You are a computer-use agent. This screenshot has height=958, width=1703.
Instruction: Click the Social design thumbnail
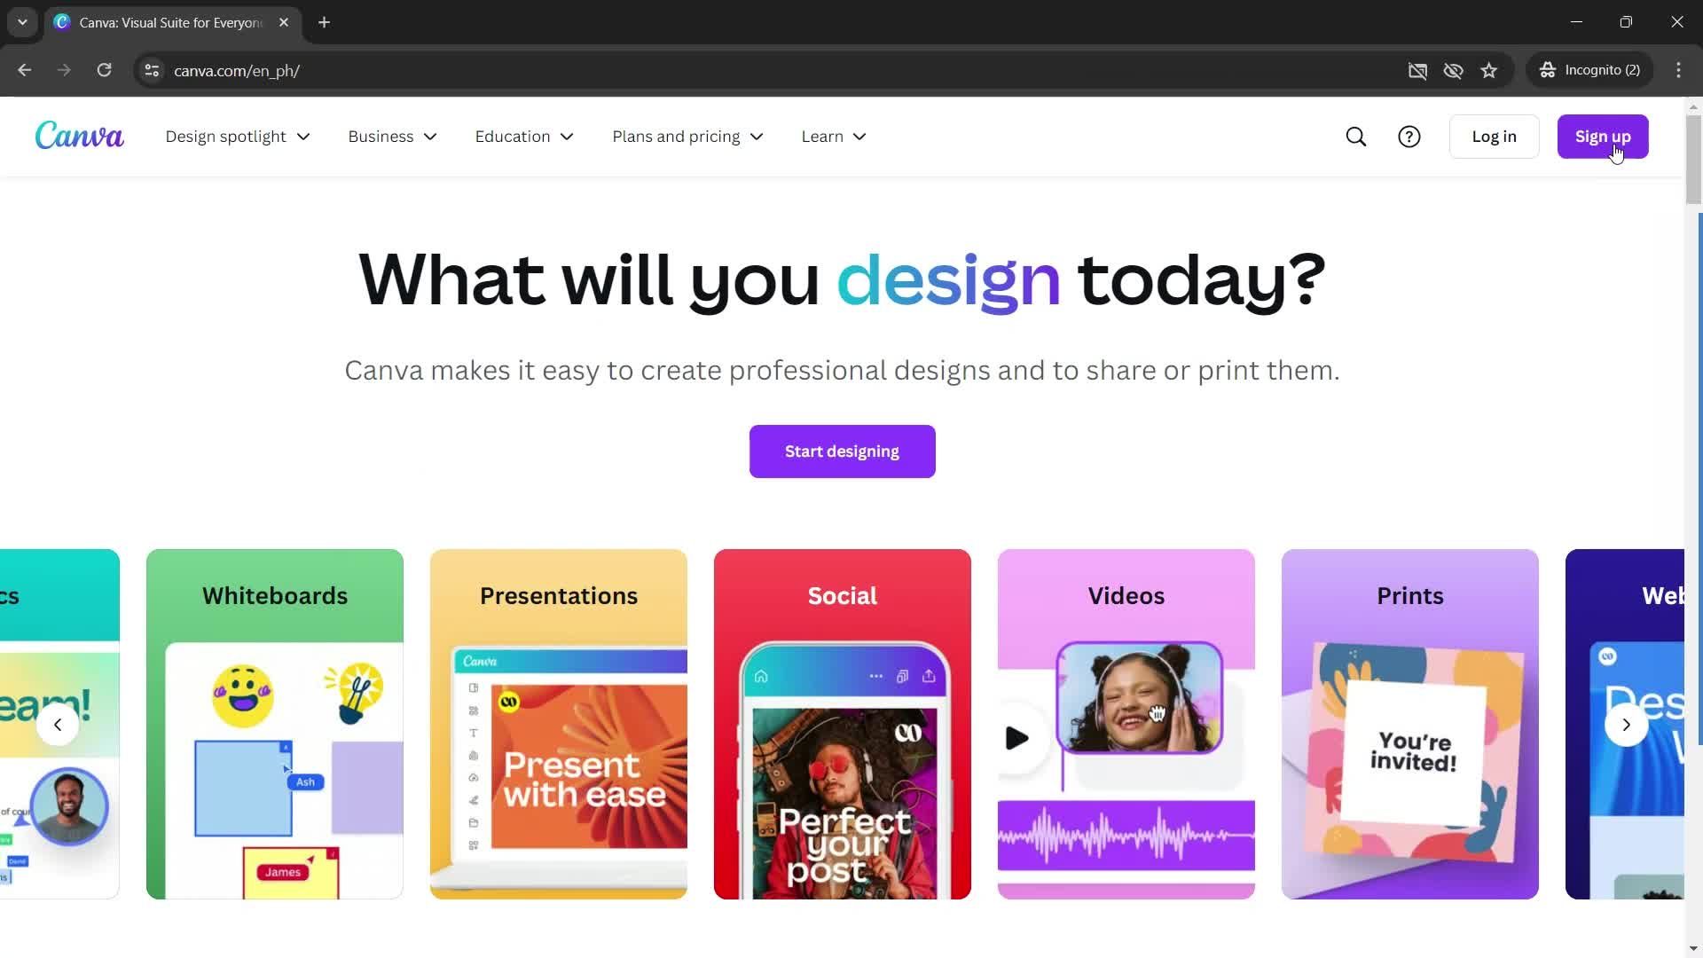842,723
